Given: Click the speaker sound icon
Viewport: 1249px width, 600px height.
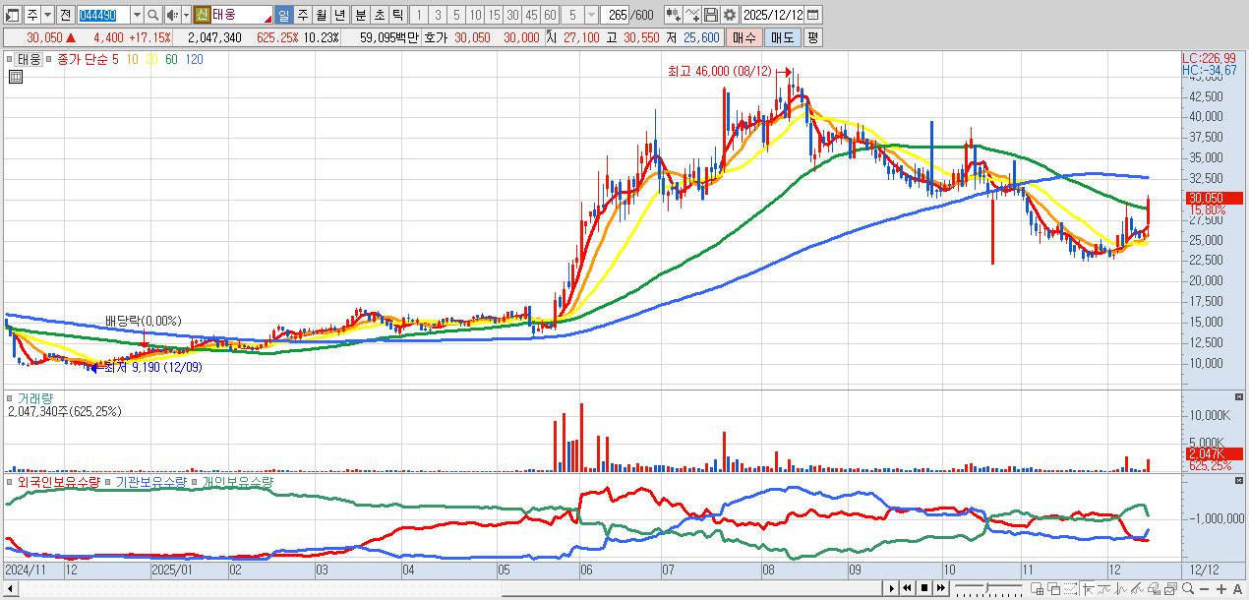Looking at the screenshot, I should click(173, 15).
